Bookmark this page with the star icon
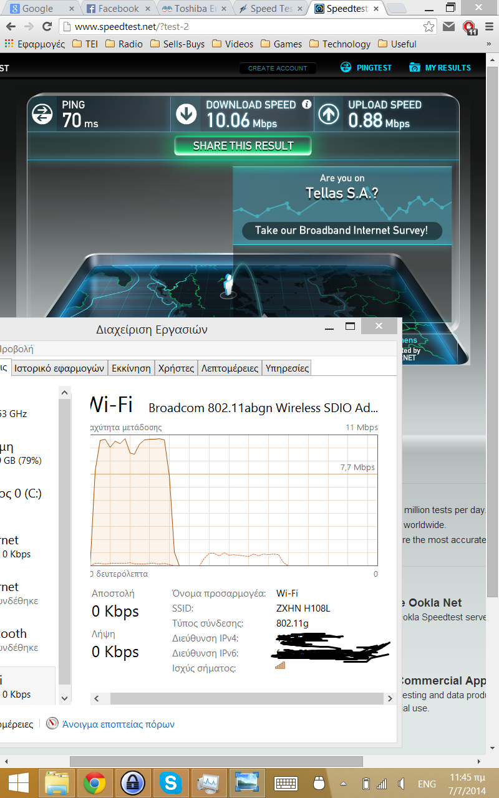This screenshot has height=798, width=499. (x=429, y=27)
